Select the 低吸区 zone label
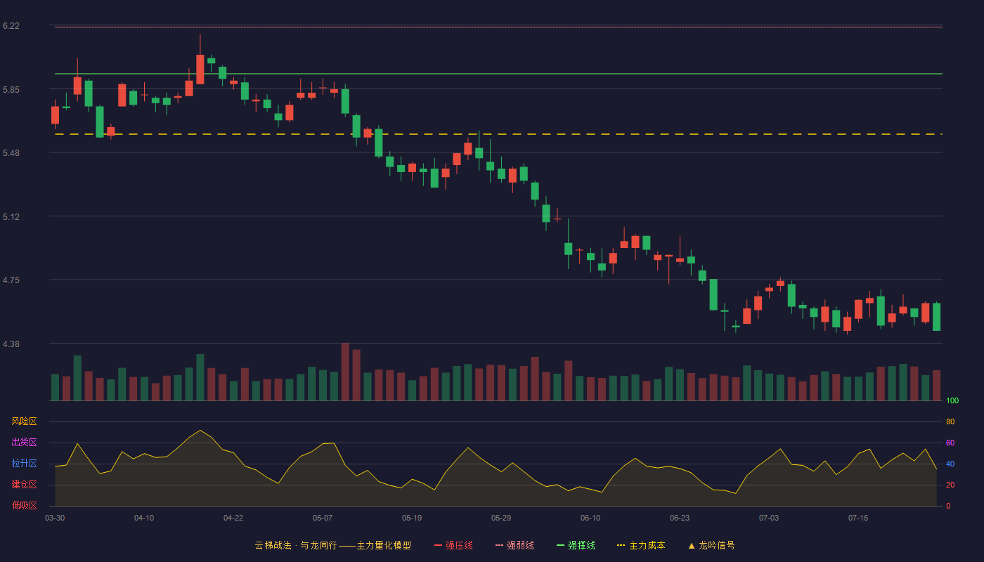 coord(24,506)
